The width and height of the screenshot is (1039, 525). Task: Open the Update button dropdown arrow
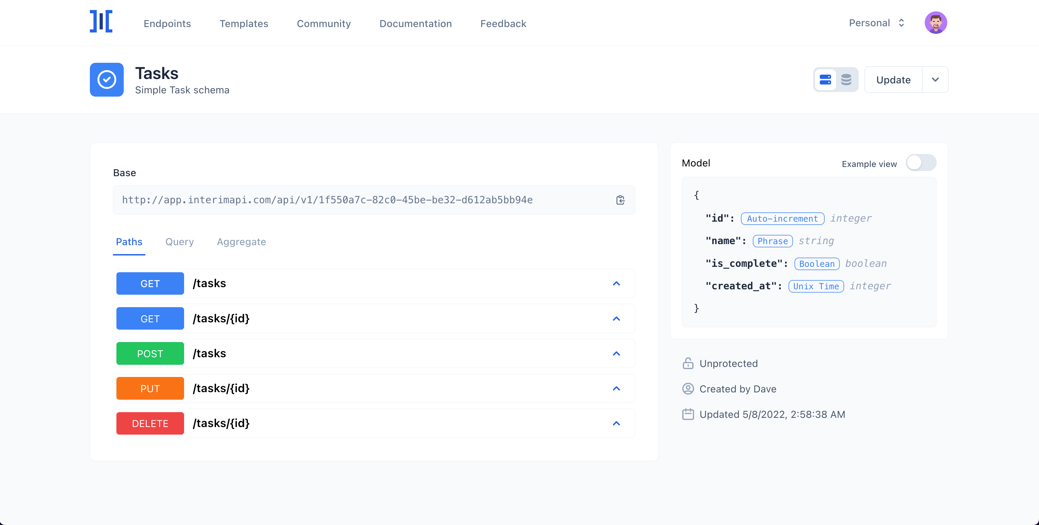(936, 80)
